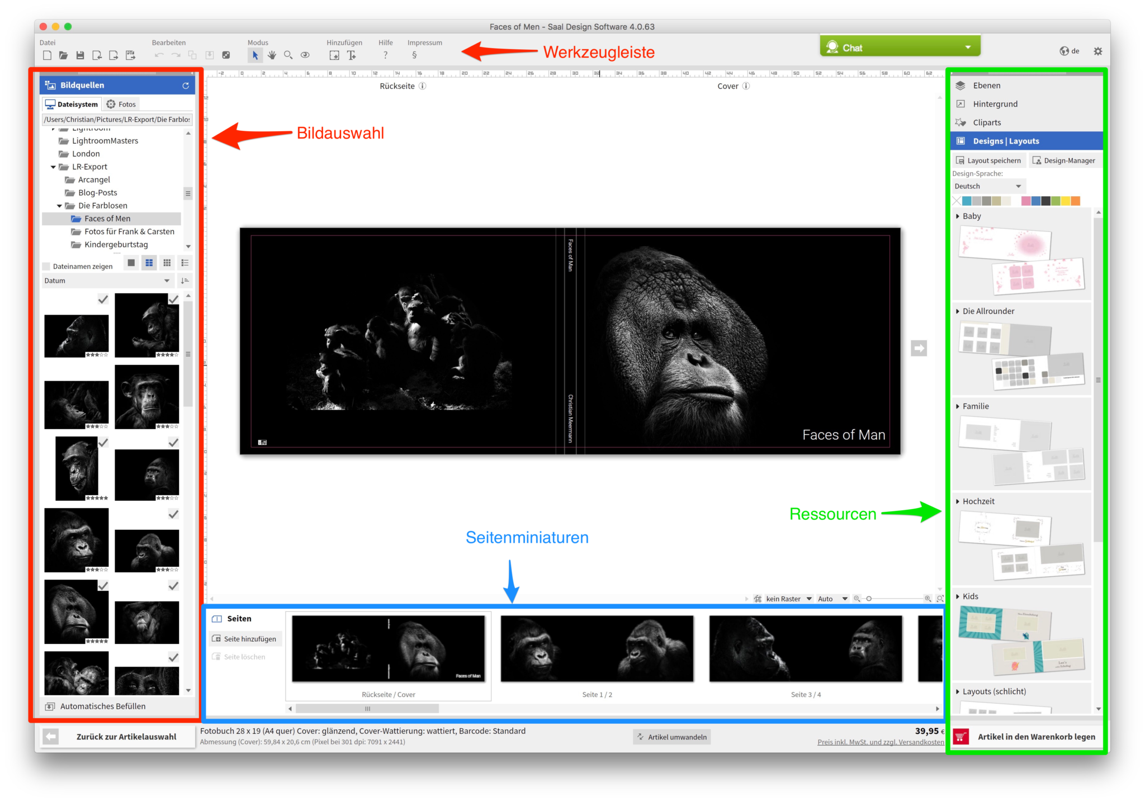Switch to the Dateisystem tab
1145x802 pixels.
(72, 104)
